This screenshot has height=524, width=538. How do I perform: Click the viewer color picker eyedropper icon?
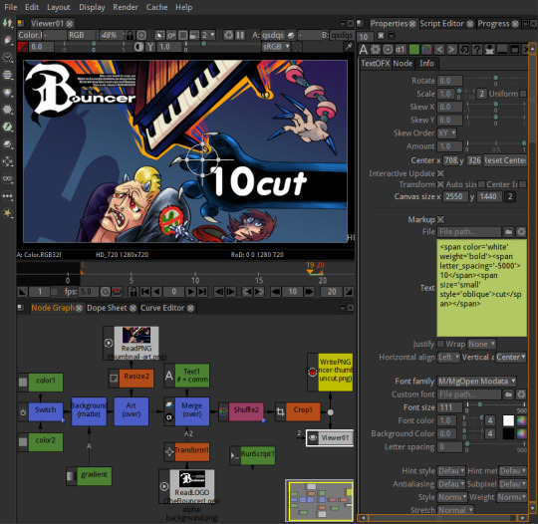349,47
